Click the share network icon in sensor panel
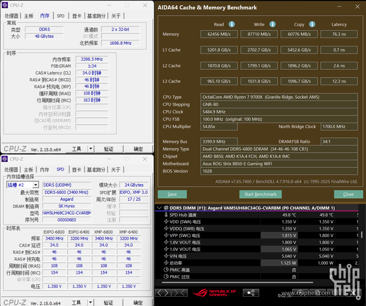366x306 pixels. 251,293
